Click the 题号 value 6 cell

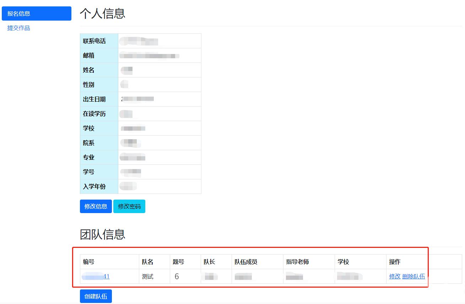click(177, 276)
